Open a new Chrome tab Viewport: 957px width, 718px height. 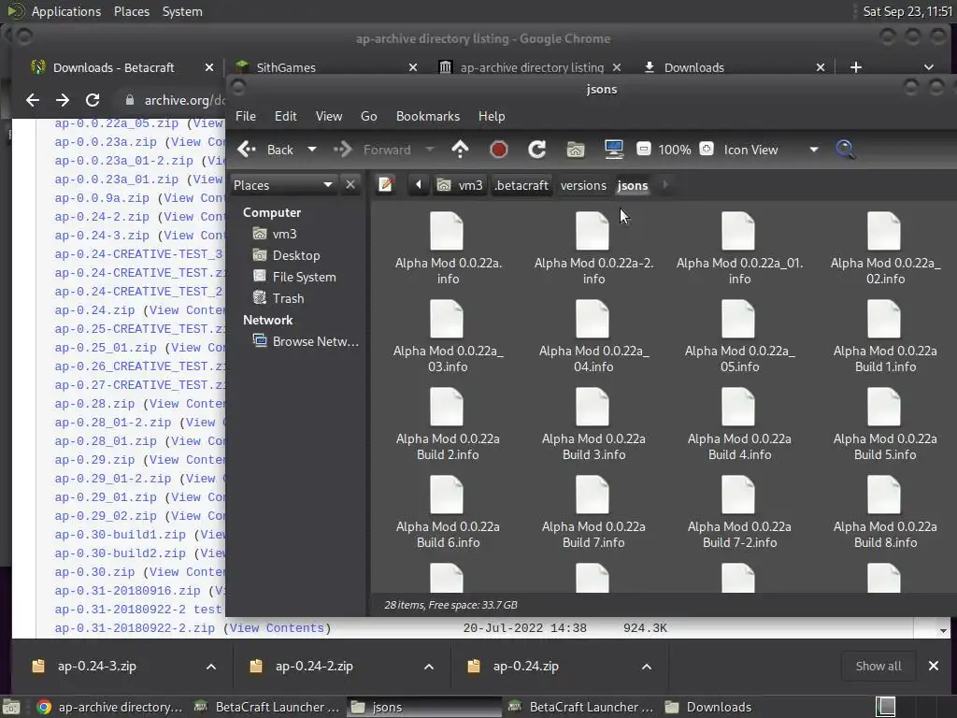pos(856,67)
